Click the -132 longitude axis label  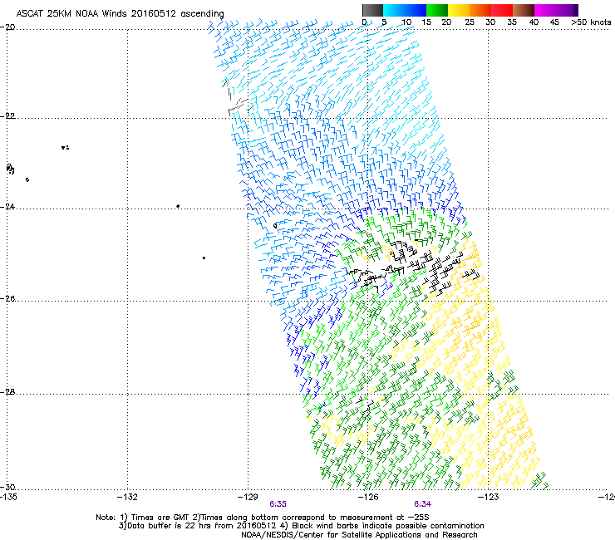point(127,497)
